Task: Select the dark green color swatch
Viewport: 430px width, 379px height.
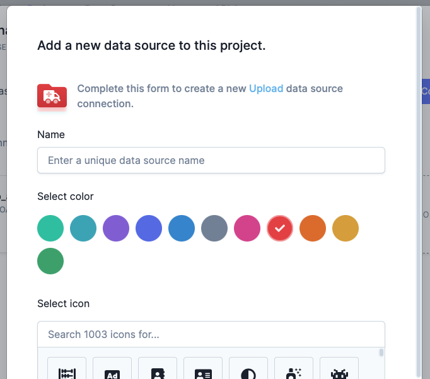Action: click(x=50, y=261)
